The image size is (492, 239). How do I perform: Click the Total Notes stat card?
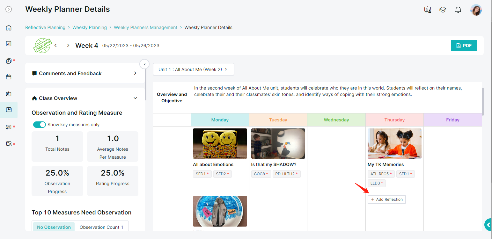click(57, 147)
